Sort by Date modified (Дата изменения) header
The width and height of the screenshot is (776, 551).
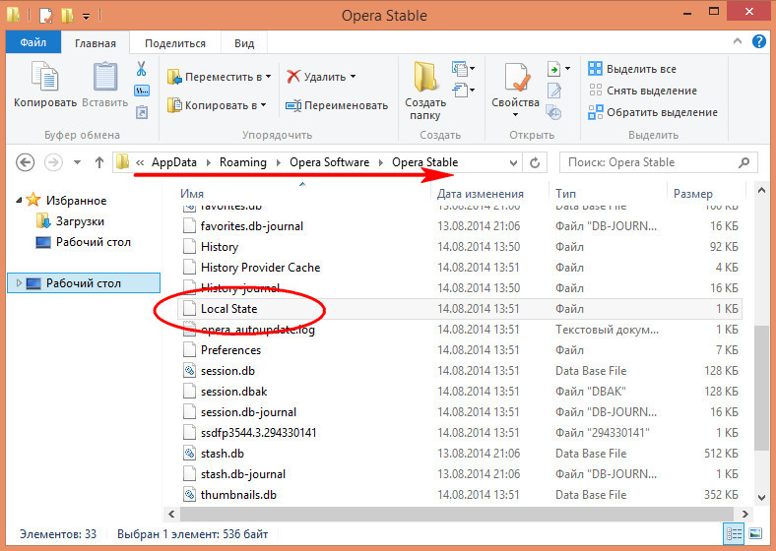coord(480,194)
